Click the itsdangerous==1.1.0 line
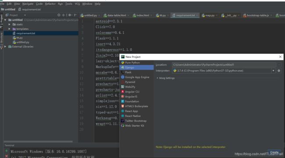This screenshot has height=158, width=285. pyautogui.click(x=114, y=50)
